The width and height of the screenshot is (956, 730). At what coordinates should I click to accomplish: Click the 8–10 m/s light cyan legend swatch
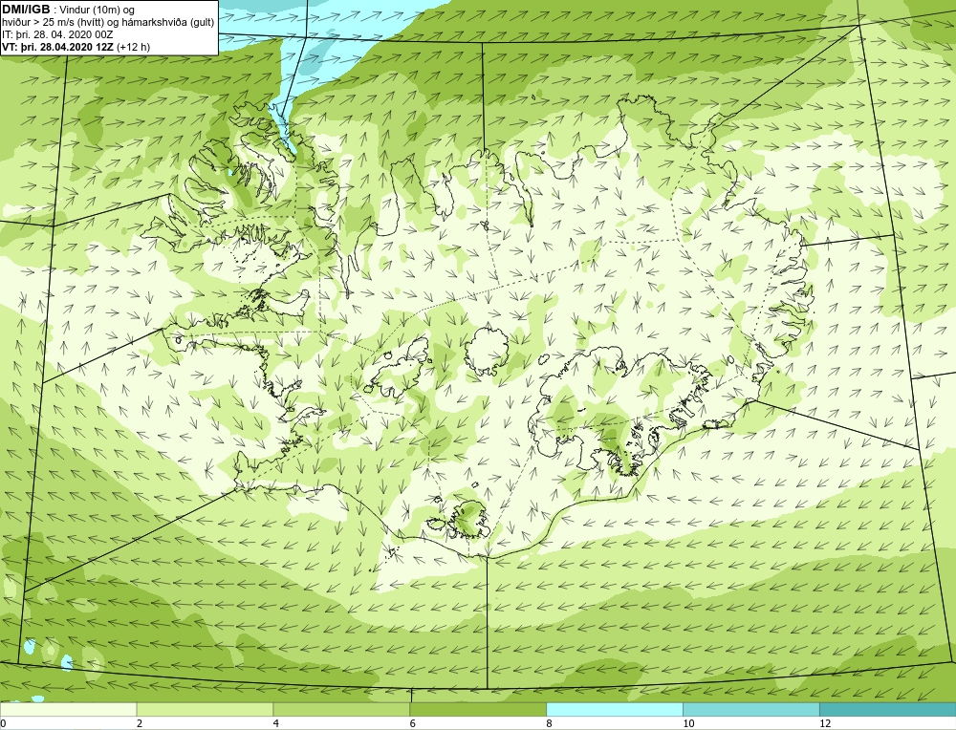pos(615,709)
